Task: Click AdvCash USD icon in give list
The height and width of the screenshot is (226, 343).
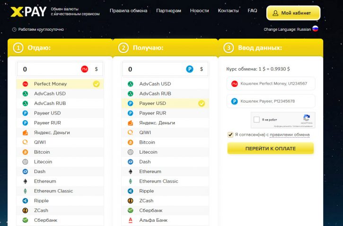Action: pos(25,94)
